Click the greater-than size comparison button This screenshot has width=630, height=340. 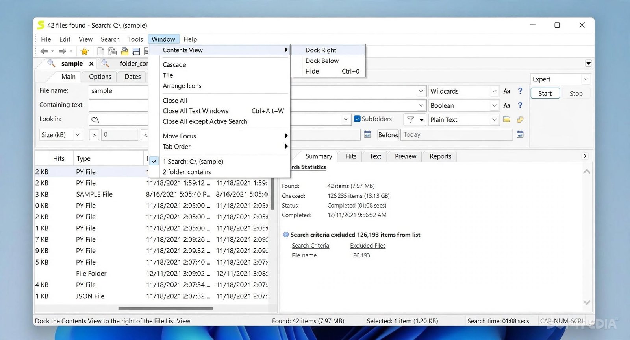(94, 135)
